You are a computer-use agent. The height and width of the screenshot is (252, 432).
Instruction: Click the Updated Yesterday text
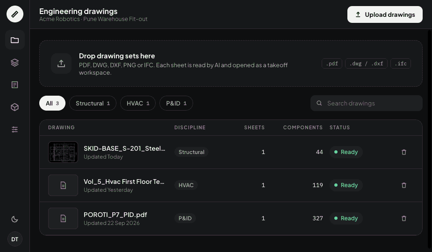tap(108, 190)
